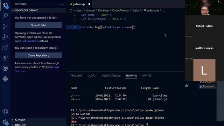Open the Manage gear icon
This screenshot has width=224, height=126.
(x=5, y=122)
